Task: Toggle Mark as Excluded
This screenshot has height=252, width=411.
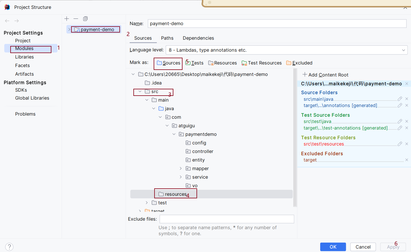Action: point(299,63)
